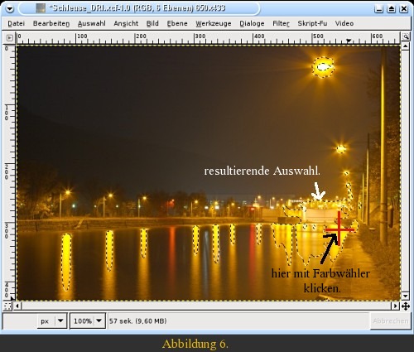Click the red crosshair color-pick spot
The image size is (414, 352).
coord(339,229)
